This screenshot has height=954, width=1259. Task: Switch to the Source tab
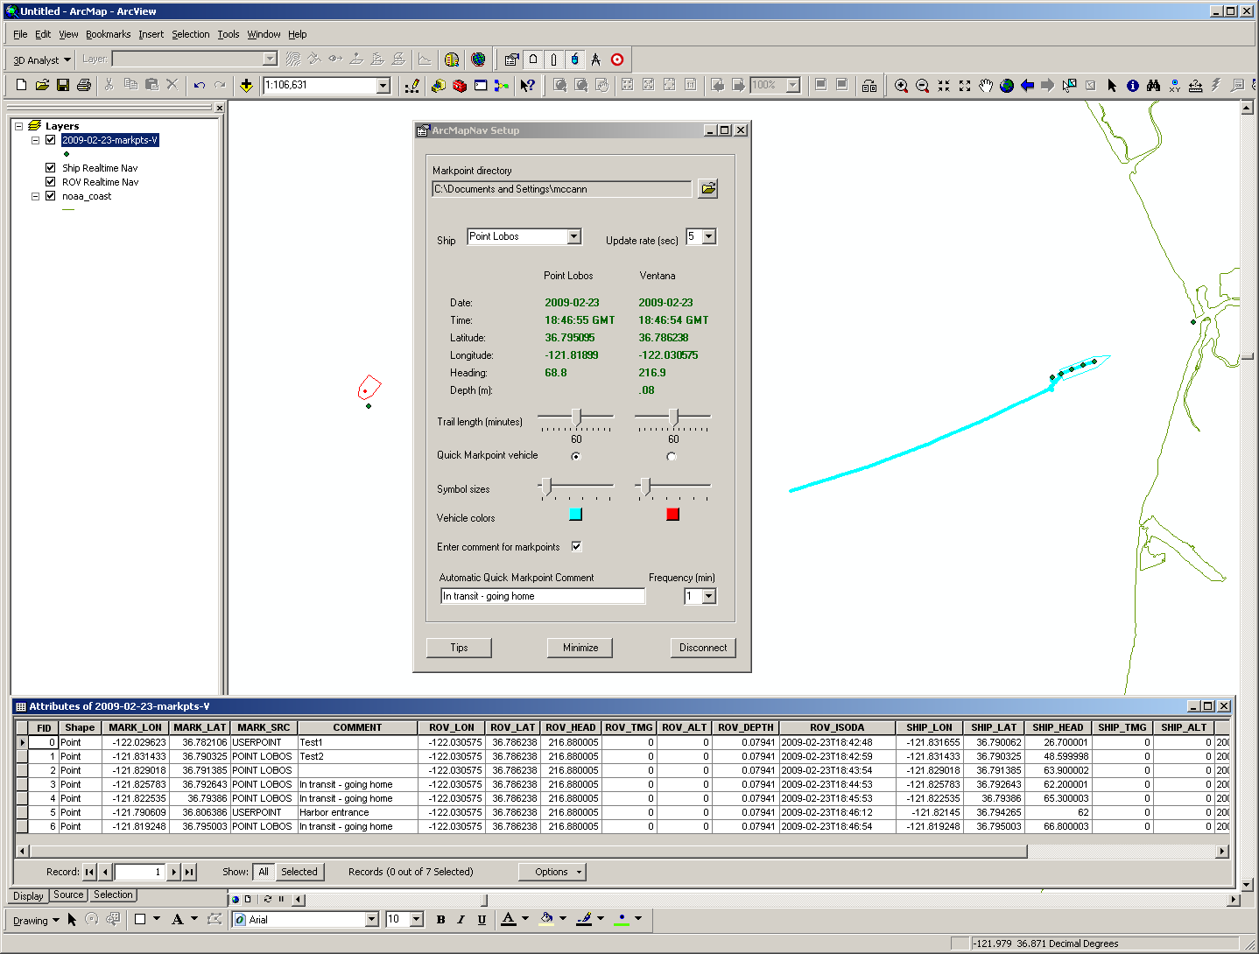coord(68,895)
